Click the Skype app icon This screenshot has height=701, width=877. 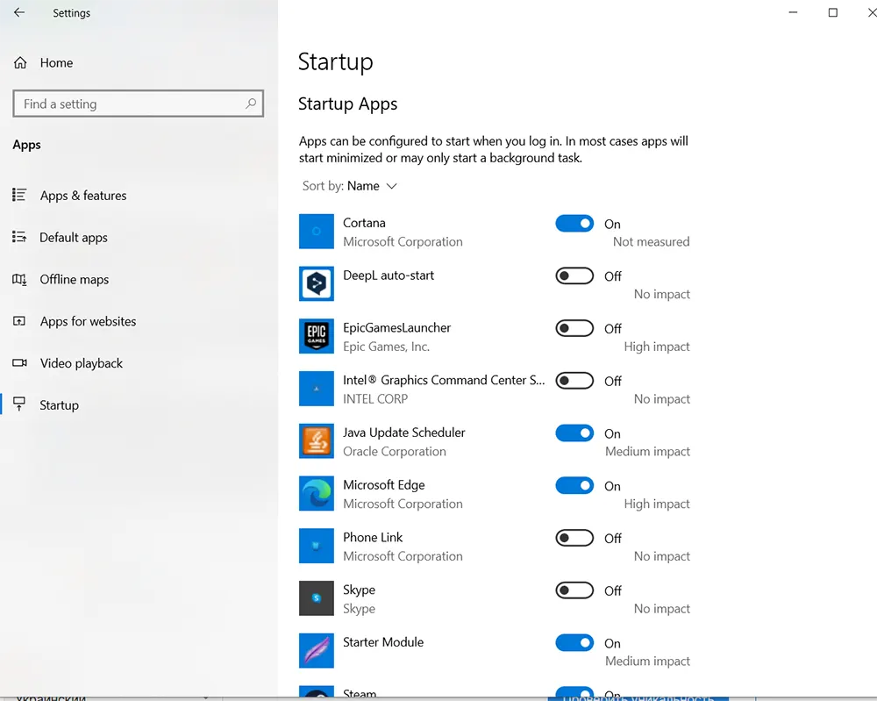(316, 598)
